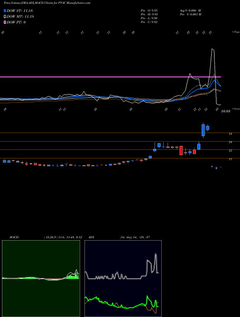Click the 12 price level label

tap(230, 151)
